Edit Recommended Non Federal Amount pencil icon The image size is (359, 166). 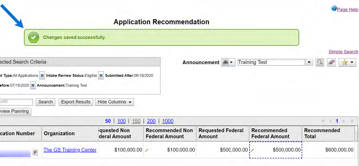[147, 150]
